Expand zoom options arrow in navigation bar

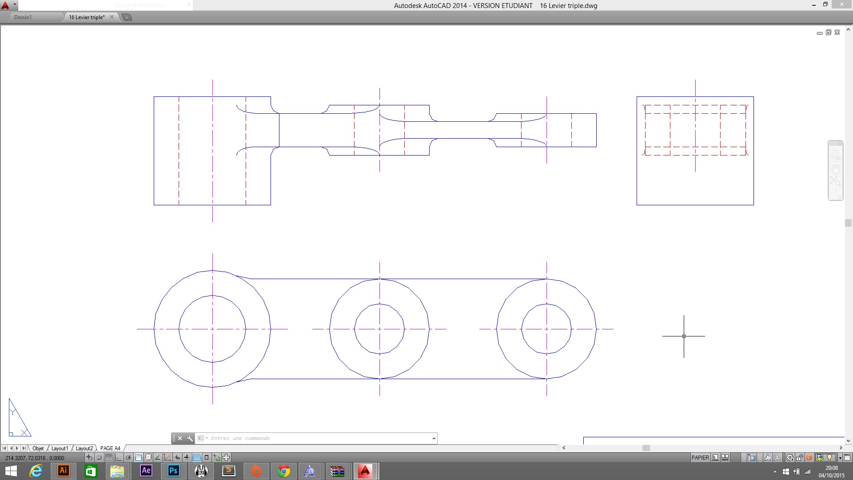click(836, 190)
